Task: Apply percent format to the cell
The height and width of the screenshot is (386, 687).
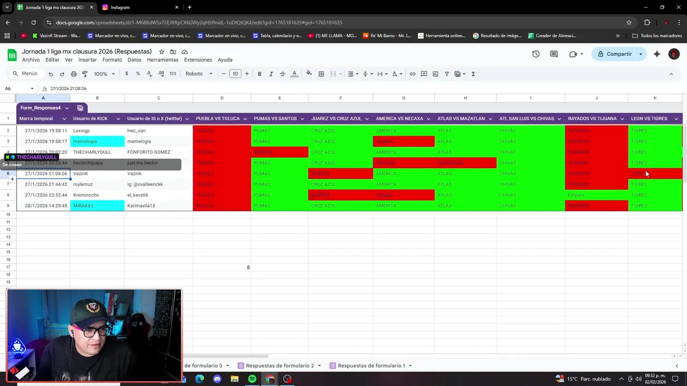Action: click(138, 74)
